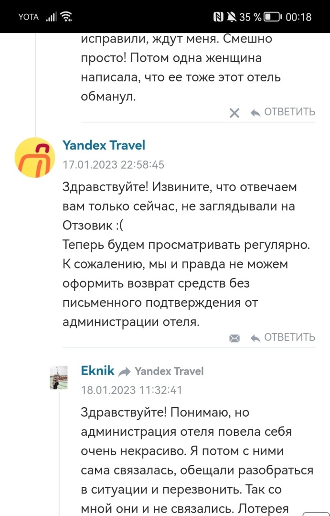Tap the NFC icon in status bar
The height and width of the screenshot is (516, 330).
point(218,17)
